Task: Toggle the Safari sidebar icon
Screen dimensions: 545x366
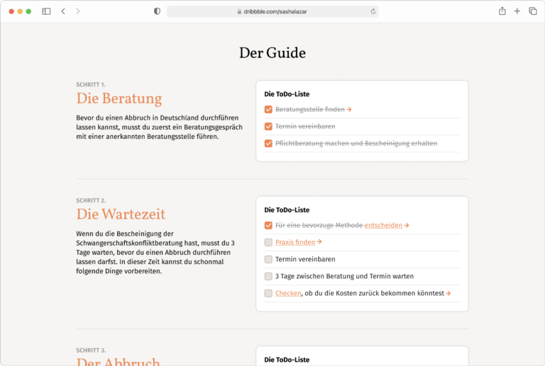Action: tap(46, 11)
